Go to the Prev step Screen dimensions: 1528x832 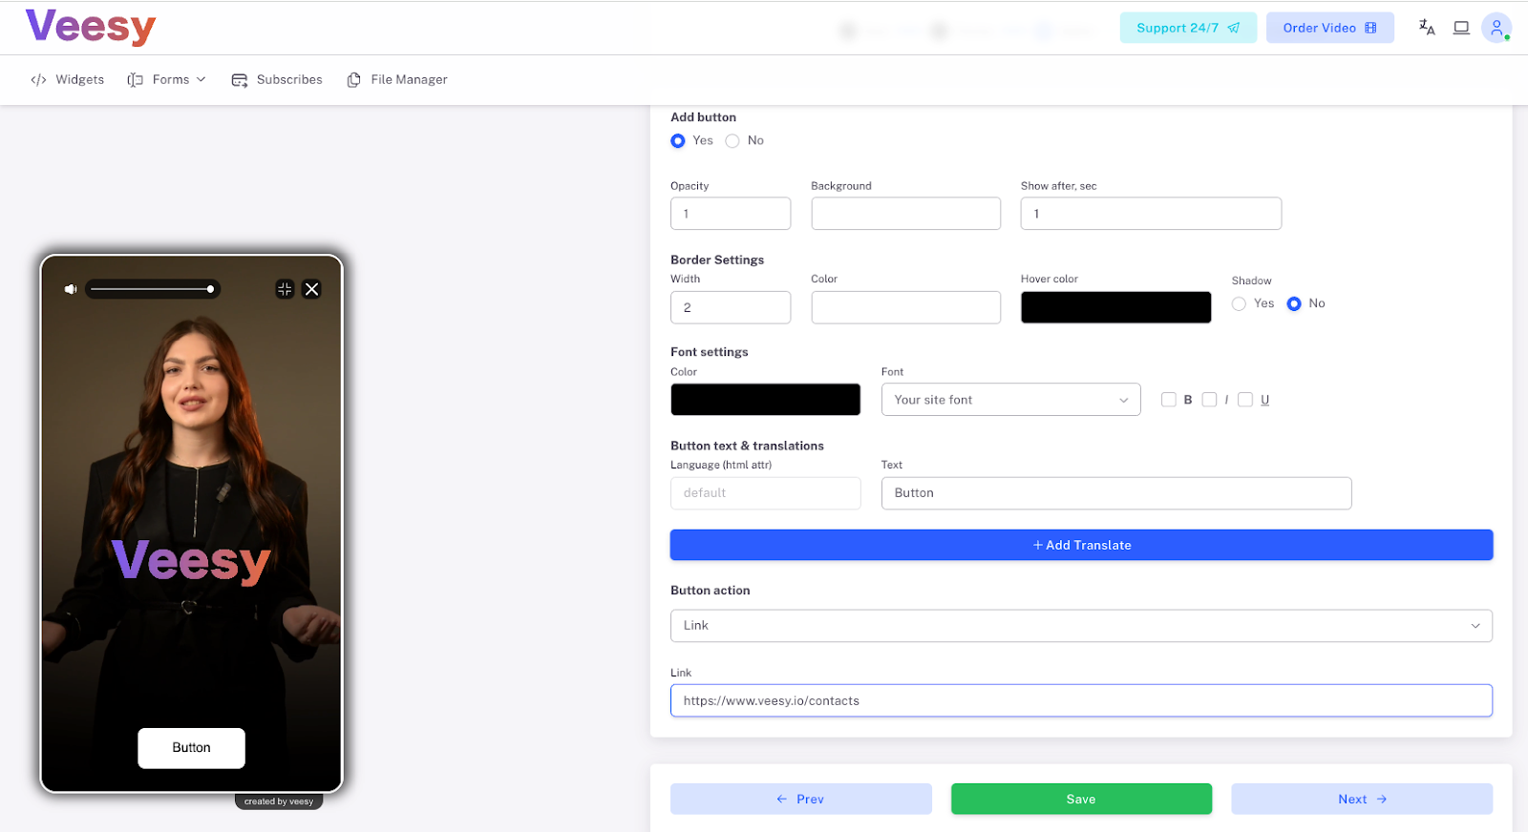800,799
